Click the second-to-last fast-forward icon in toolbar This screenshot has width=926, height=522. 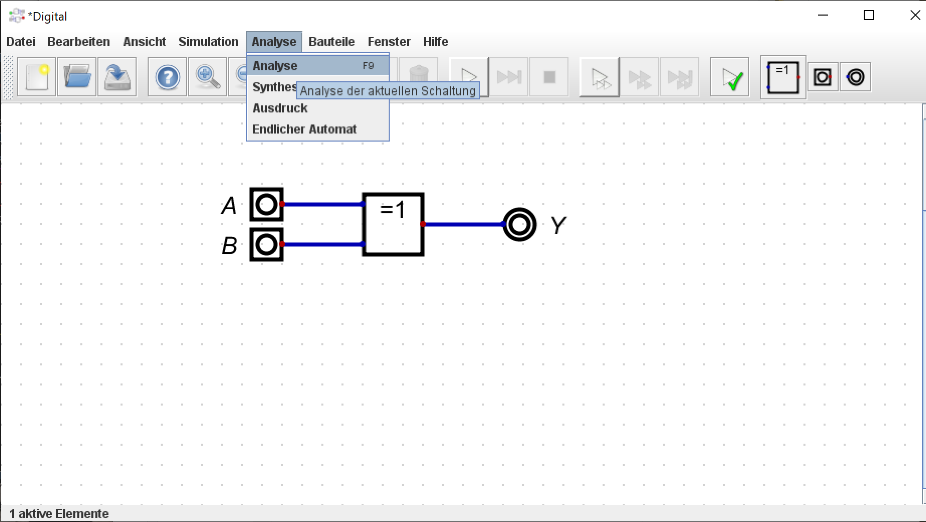(x=639, y=77)
